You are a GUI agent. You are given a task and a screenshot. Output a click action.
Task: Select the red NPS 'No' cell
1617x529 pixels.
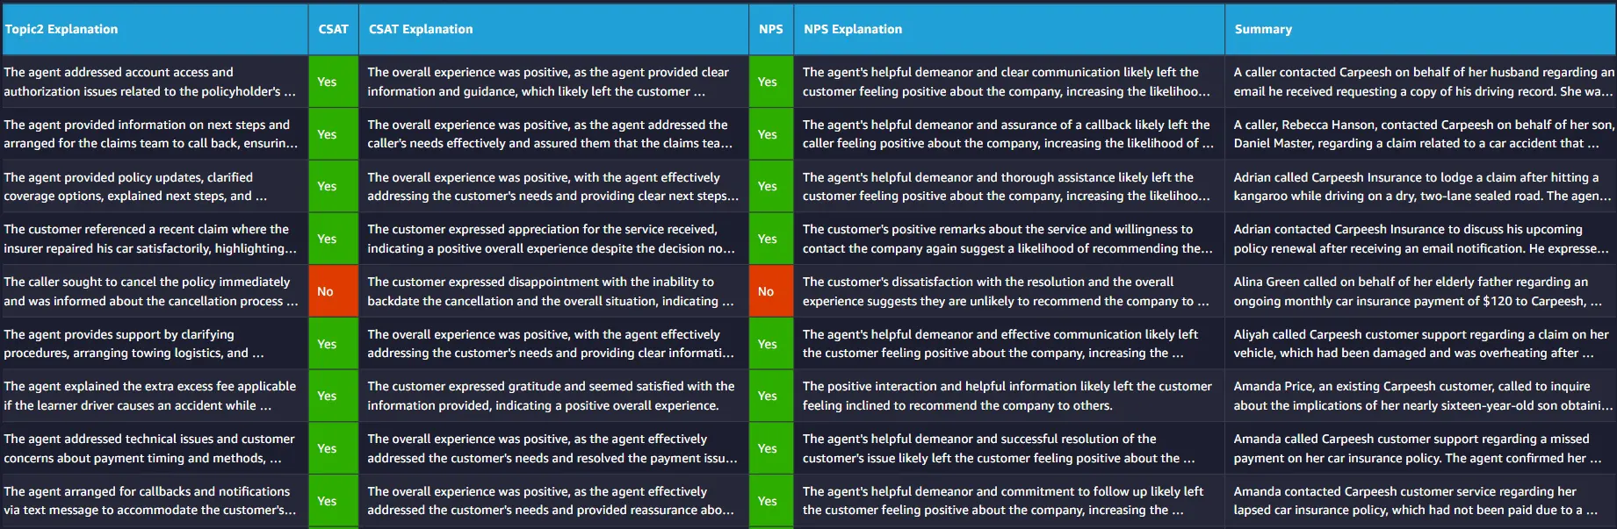(771, 291)
